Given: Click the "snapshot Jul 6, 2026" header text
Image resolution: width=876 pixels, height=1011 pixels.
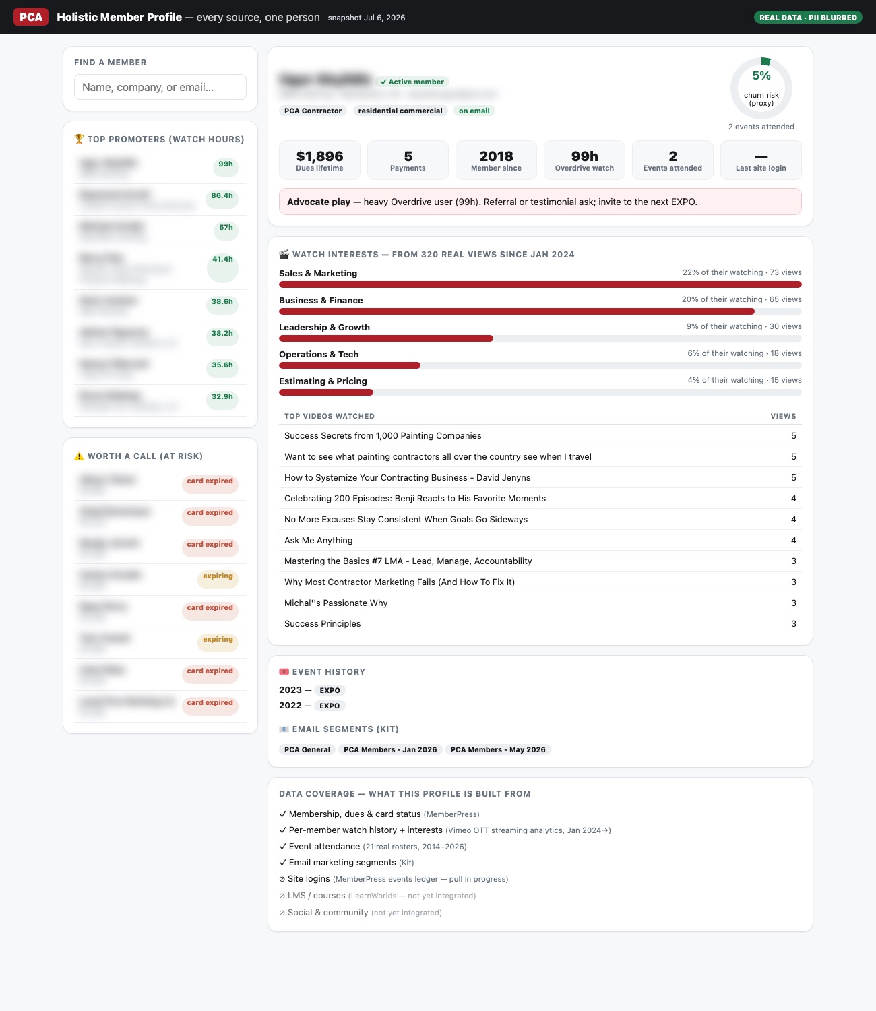Looking at the screenshot, I should click(x=367, y=18).
